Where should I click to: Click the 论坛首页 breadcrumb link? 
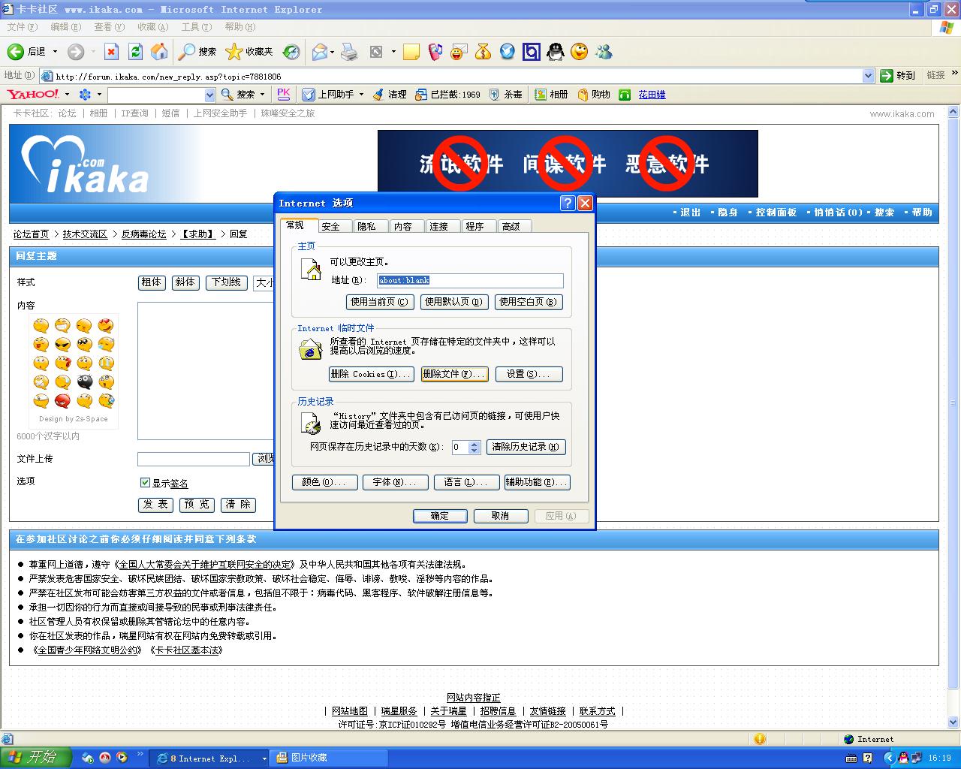pos(31,234)
